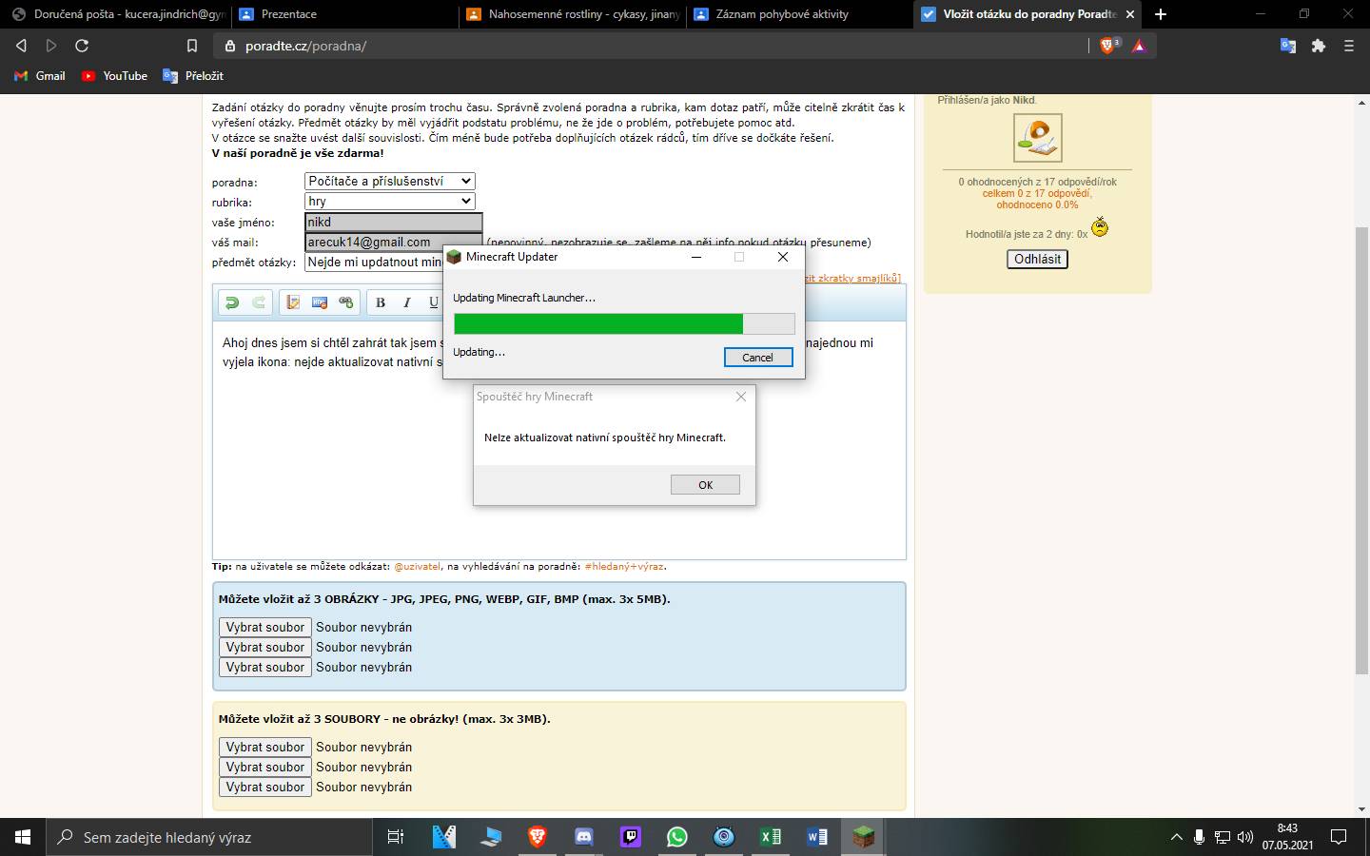Choose first non-image file with Vybrat soubor

[265, 747]
